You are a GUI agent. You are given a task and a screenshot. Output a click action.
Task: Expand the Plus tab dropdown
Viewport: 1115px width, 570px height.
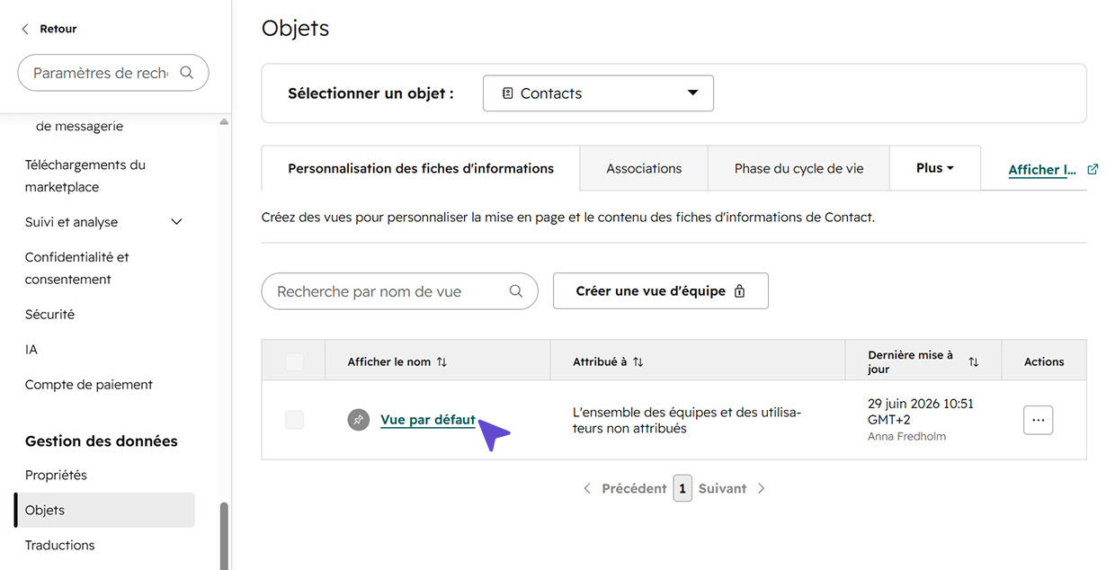(935, 168)
